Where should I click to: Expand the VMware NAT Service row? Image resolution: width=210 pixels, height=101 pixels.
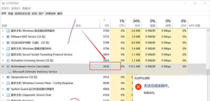(x=3, y=37)
